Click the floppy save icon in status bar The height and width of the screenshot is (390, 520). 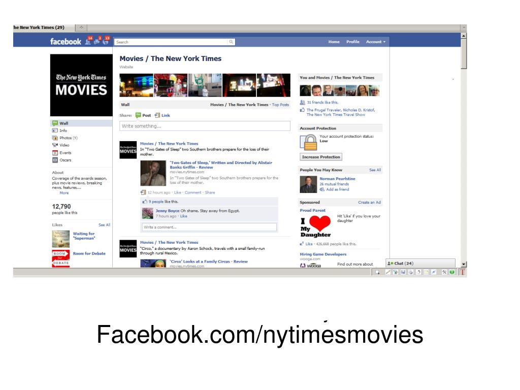point(403,272)
